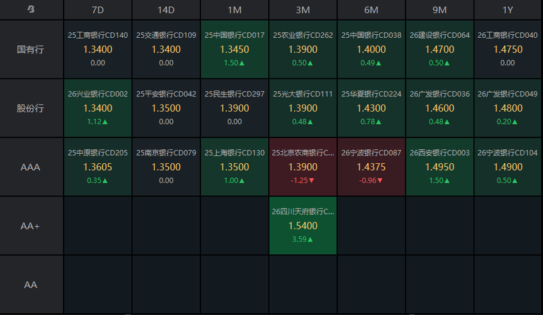Click the logo icon in the top-left corner

31,9
